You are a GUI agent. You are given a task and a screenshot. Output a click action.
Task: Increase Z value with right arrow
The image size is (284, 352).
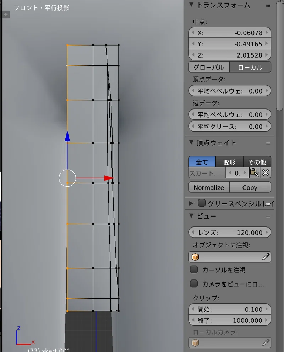pyautogui.click(x=267, y=55)
